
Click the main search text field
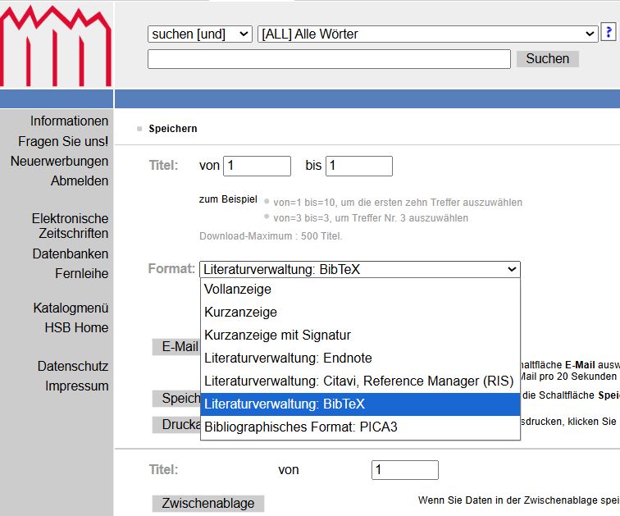[329, 59]
